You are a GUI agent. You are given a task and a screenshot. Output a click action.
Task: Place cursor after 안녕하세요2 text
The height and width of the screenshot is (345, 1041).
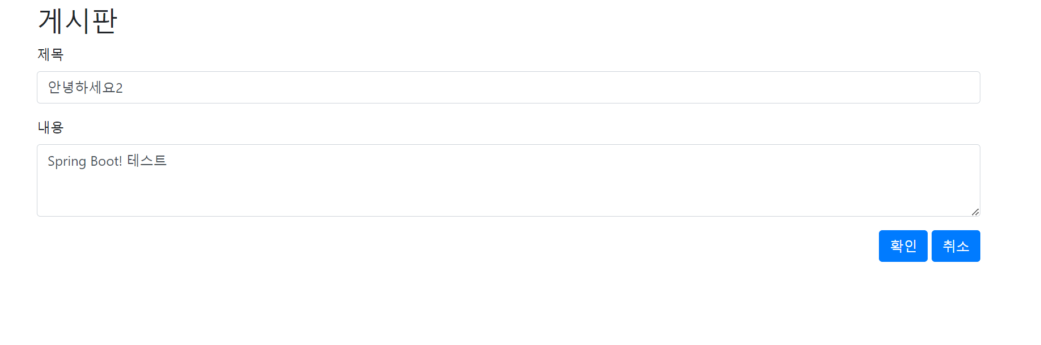(124, 88)
